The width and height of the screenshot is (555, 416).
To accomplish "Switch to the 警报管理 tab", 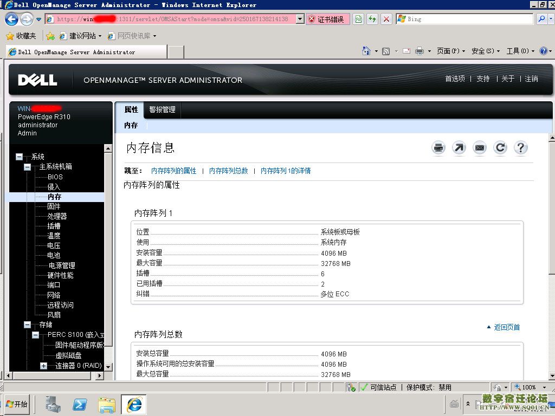I will [x=162, y=109].
